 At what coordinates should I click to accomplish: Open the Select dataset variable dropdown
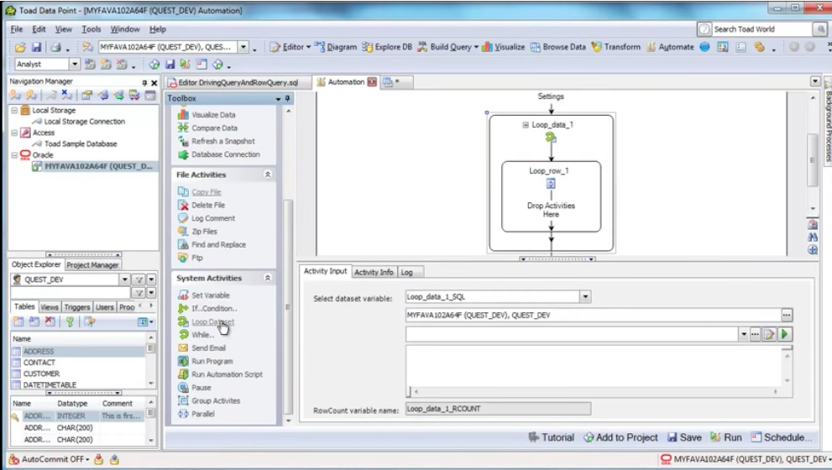[586, 296]
